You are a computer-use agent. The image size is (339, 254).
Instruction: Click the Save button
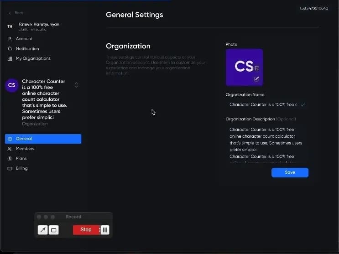[290, 172]
